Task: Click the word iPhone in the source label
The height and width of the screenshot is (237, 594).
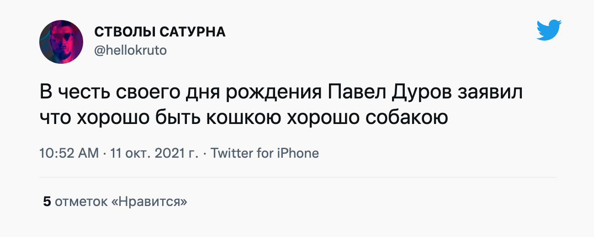Action: (298, 153)
